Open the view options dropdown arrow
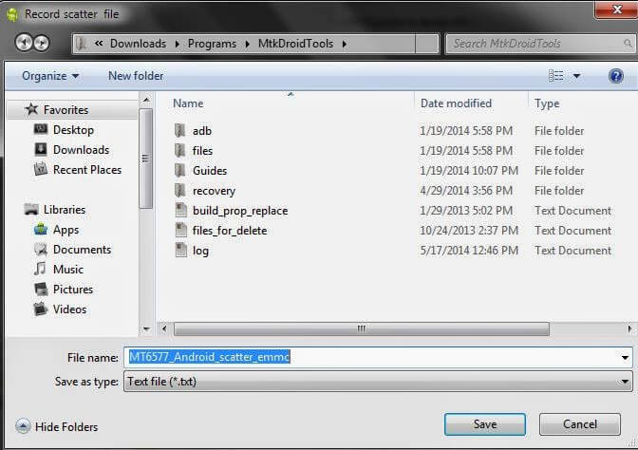The width and height of the screenshot is (638, 450). (576, 76)
